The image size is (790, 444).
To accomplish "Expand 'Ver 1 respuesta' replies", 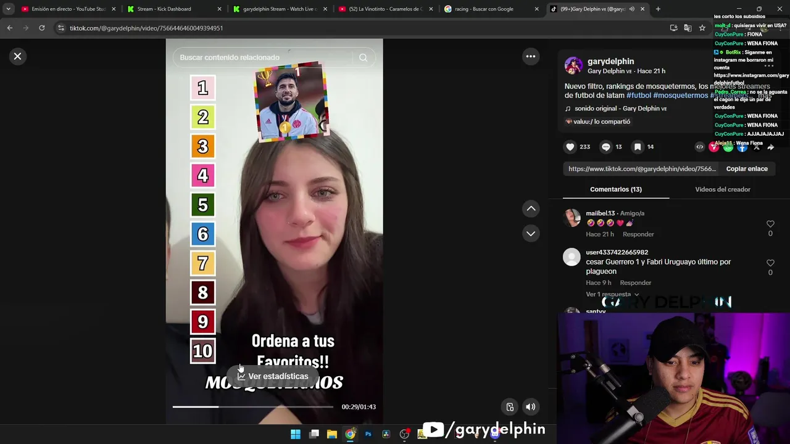I will [612, 294].
